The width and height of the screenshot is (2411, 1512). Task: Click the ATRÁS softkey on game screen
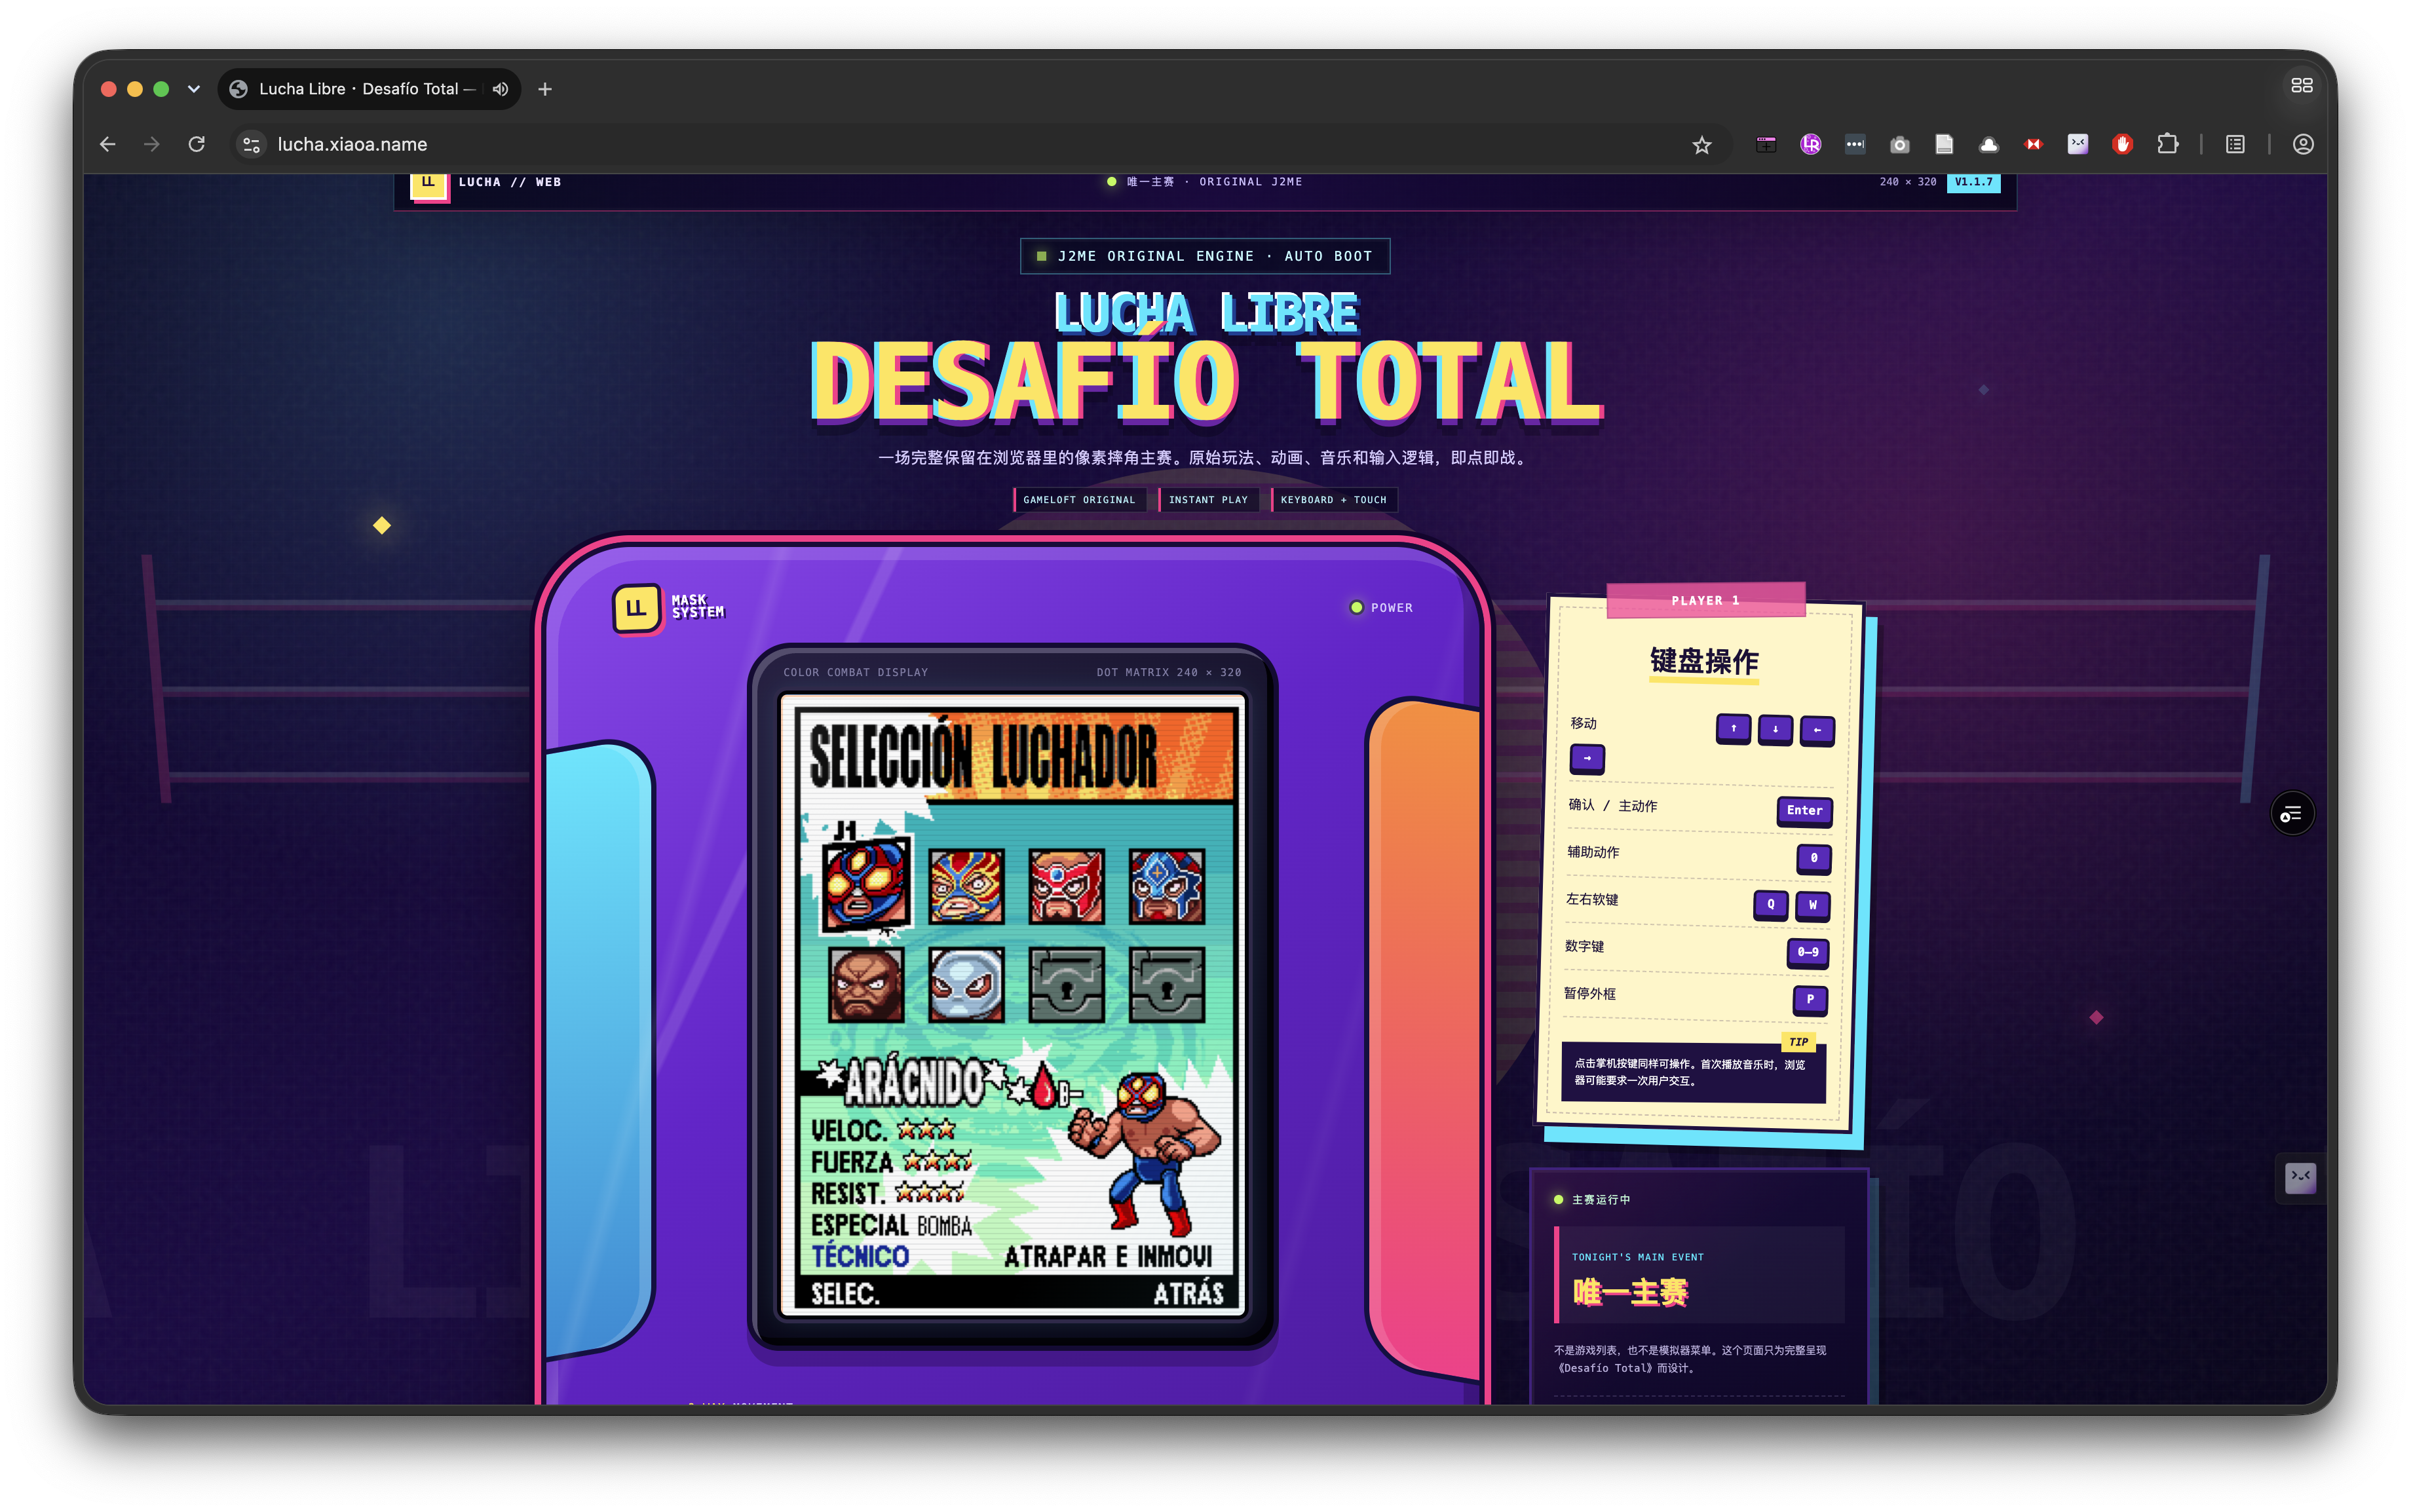[x=1188, y=1294]
